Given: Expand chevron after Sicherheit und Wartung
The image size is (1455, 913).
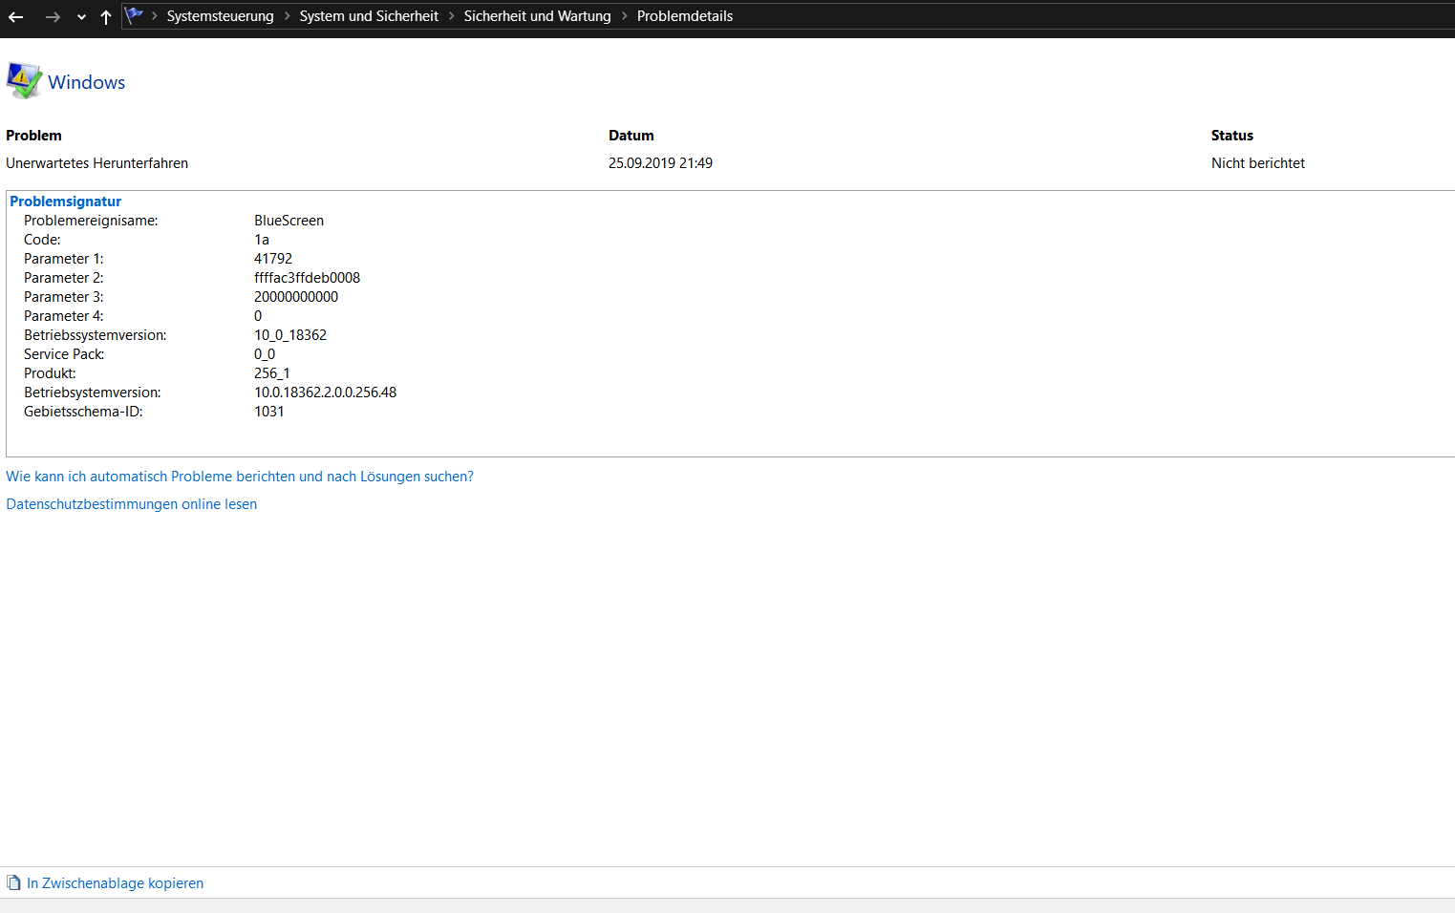Looking at the screenshot, I should 625,16.
